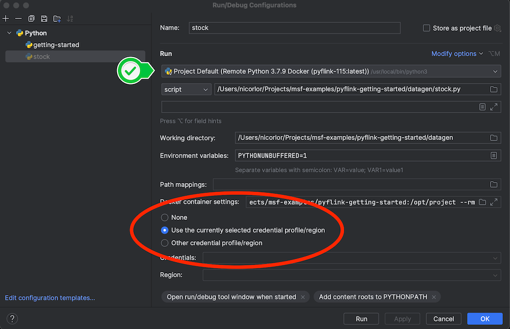Click the Run button
This screenshot has height=329, width=510.
click(x=361, y=319)
